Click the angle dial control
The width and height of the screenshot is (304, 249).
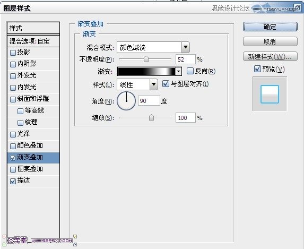click(126, 101)
